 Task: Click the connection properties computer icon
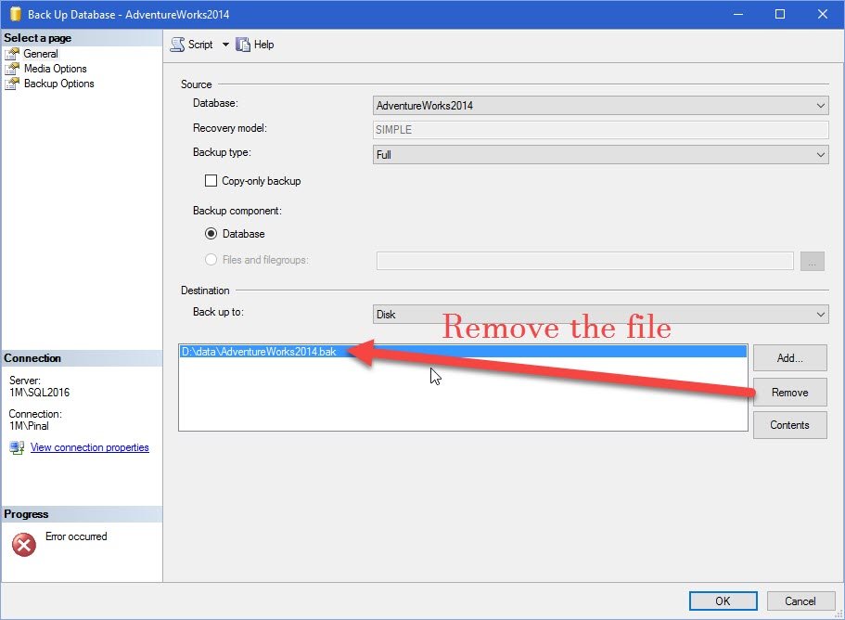(x=17, y=447)
